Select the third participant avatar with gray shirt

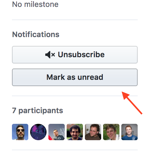[x=57, y=132]
